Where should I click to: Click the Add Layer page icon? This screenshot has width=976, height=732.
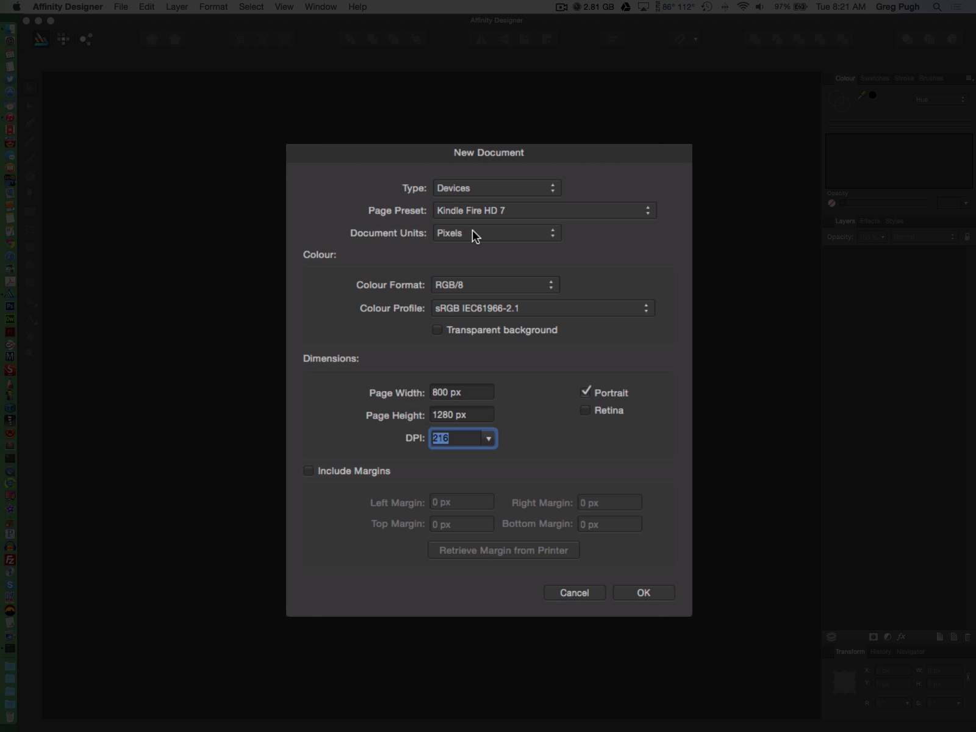940,637
